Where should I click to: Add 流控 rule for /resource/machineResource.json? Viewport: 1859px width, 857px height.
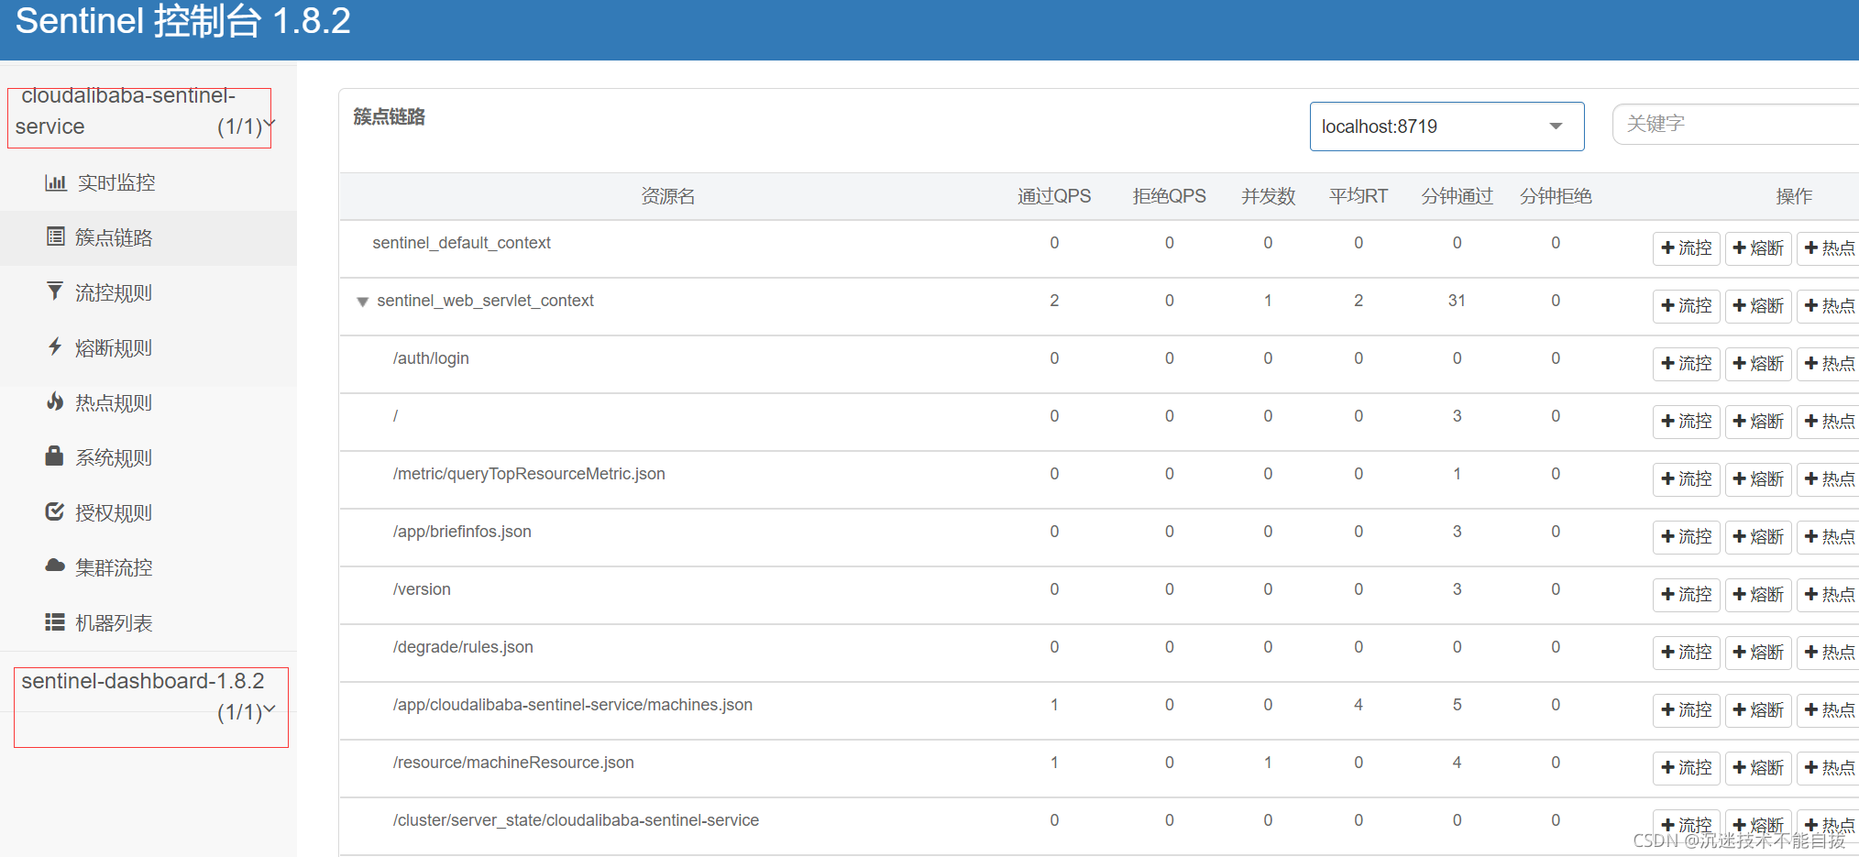[x=1686, y=768]
